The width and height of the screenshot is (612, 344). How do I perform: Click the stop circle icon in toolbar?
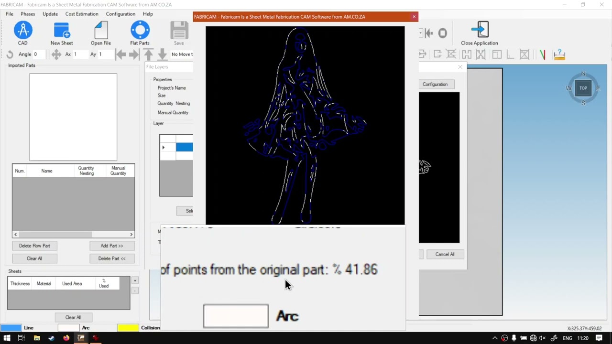pos(443,33)
